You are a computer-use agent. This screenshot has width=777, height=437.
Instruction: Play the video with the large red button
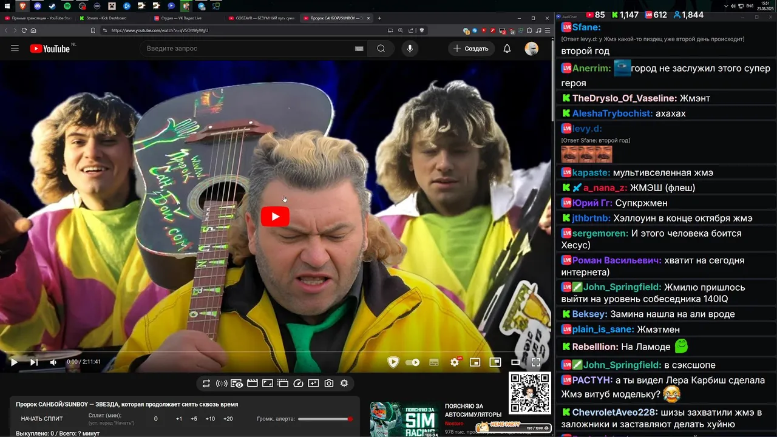coord(275,217)
